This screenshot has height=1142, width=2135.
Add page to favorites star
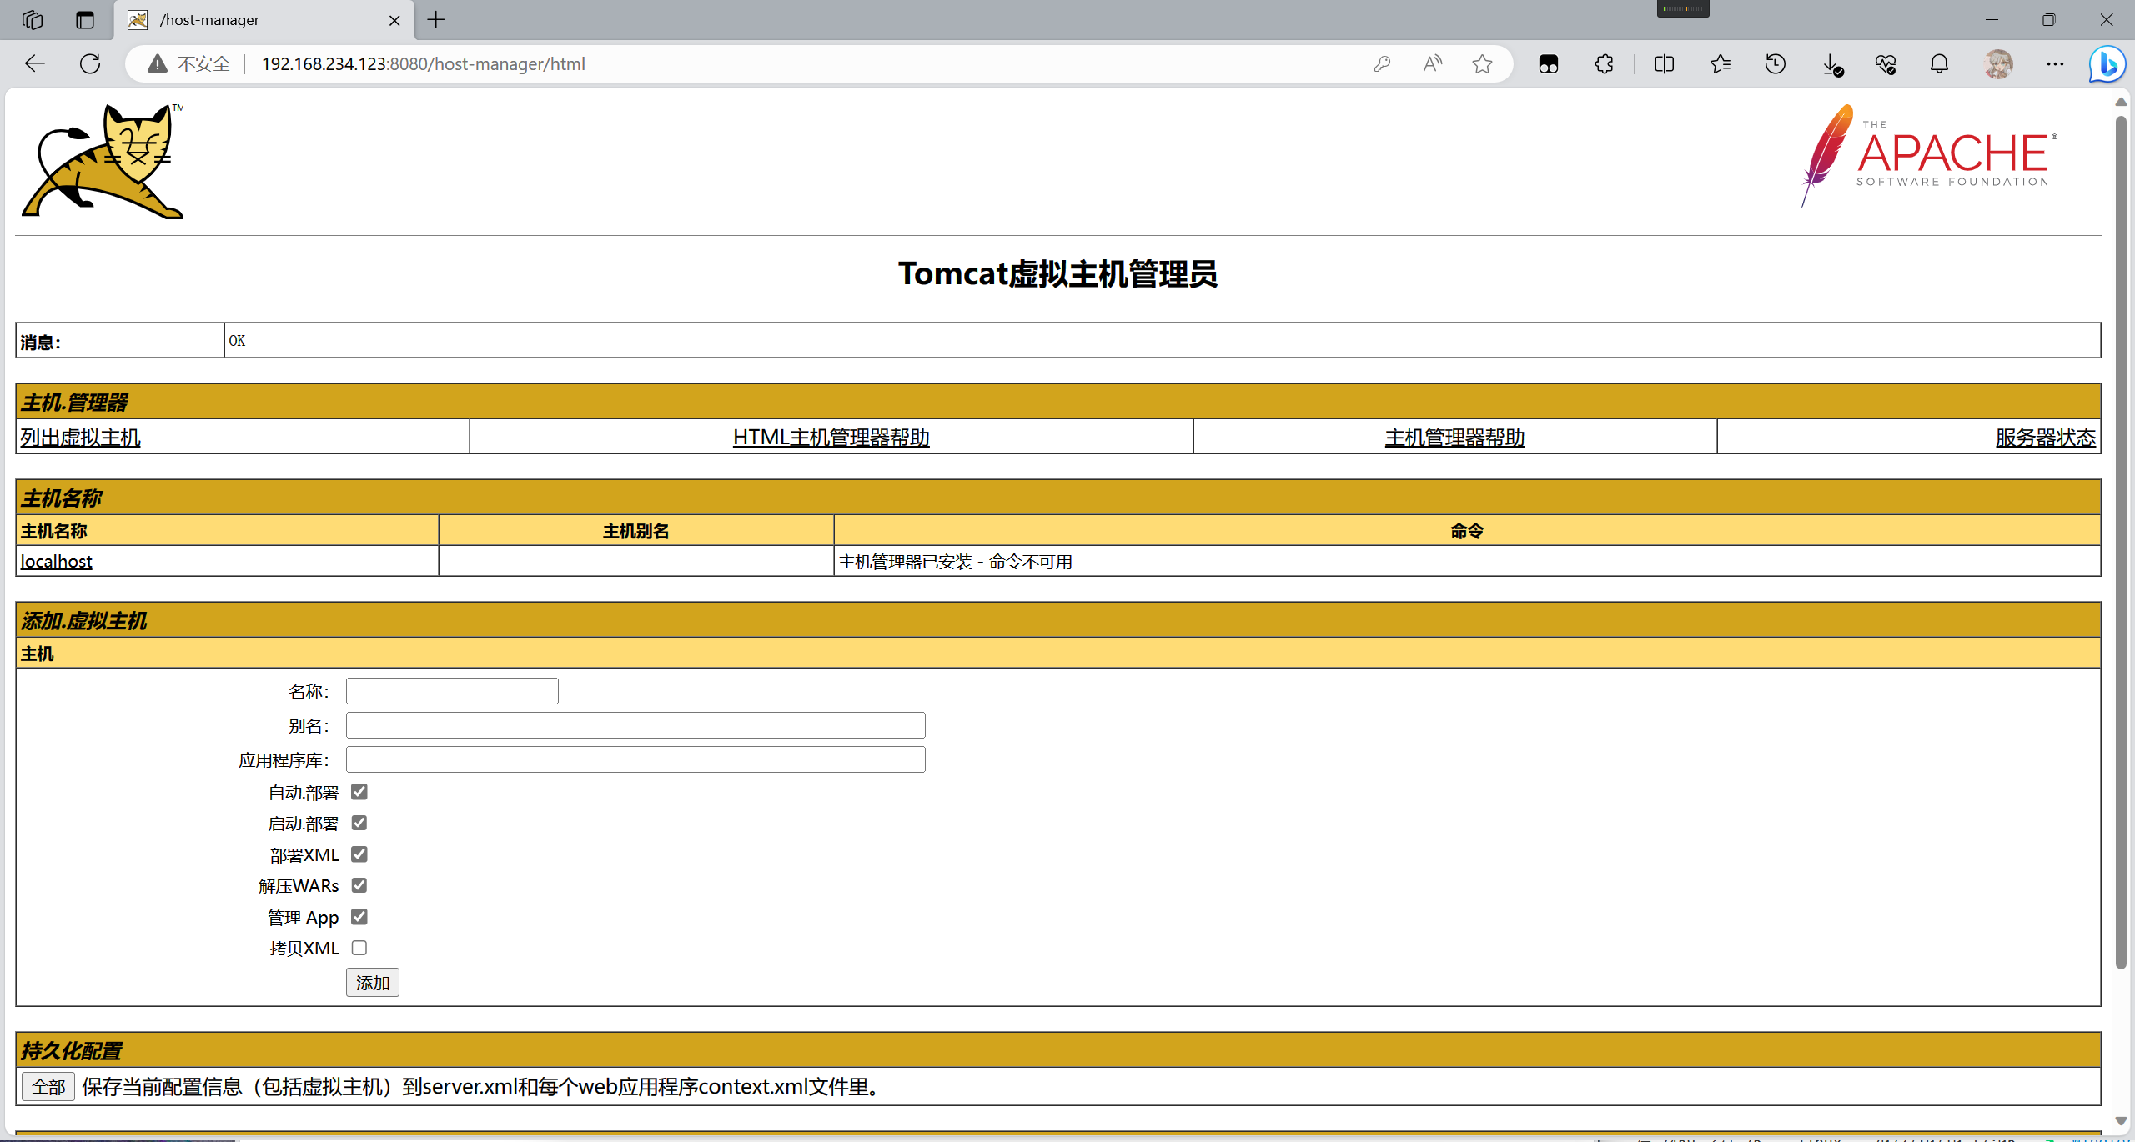[1482, 63]
